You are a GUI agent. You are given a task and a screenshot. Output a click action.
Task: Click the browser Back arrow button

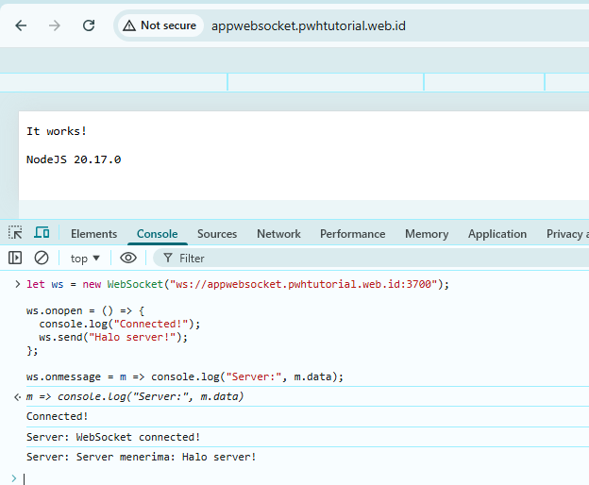point(21,25)
